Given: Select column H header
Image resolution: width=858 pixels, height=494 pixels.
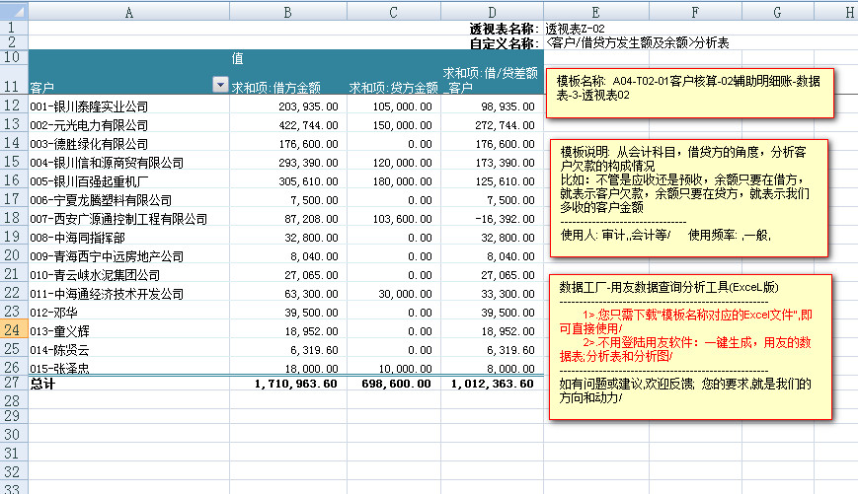Looking at the screenshot, I should click(x=847, y=12).
